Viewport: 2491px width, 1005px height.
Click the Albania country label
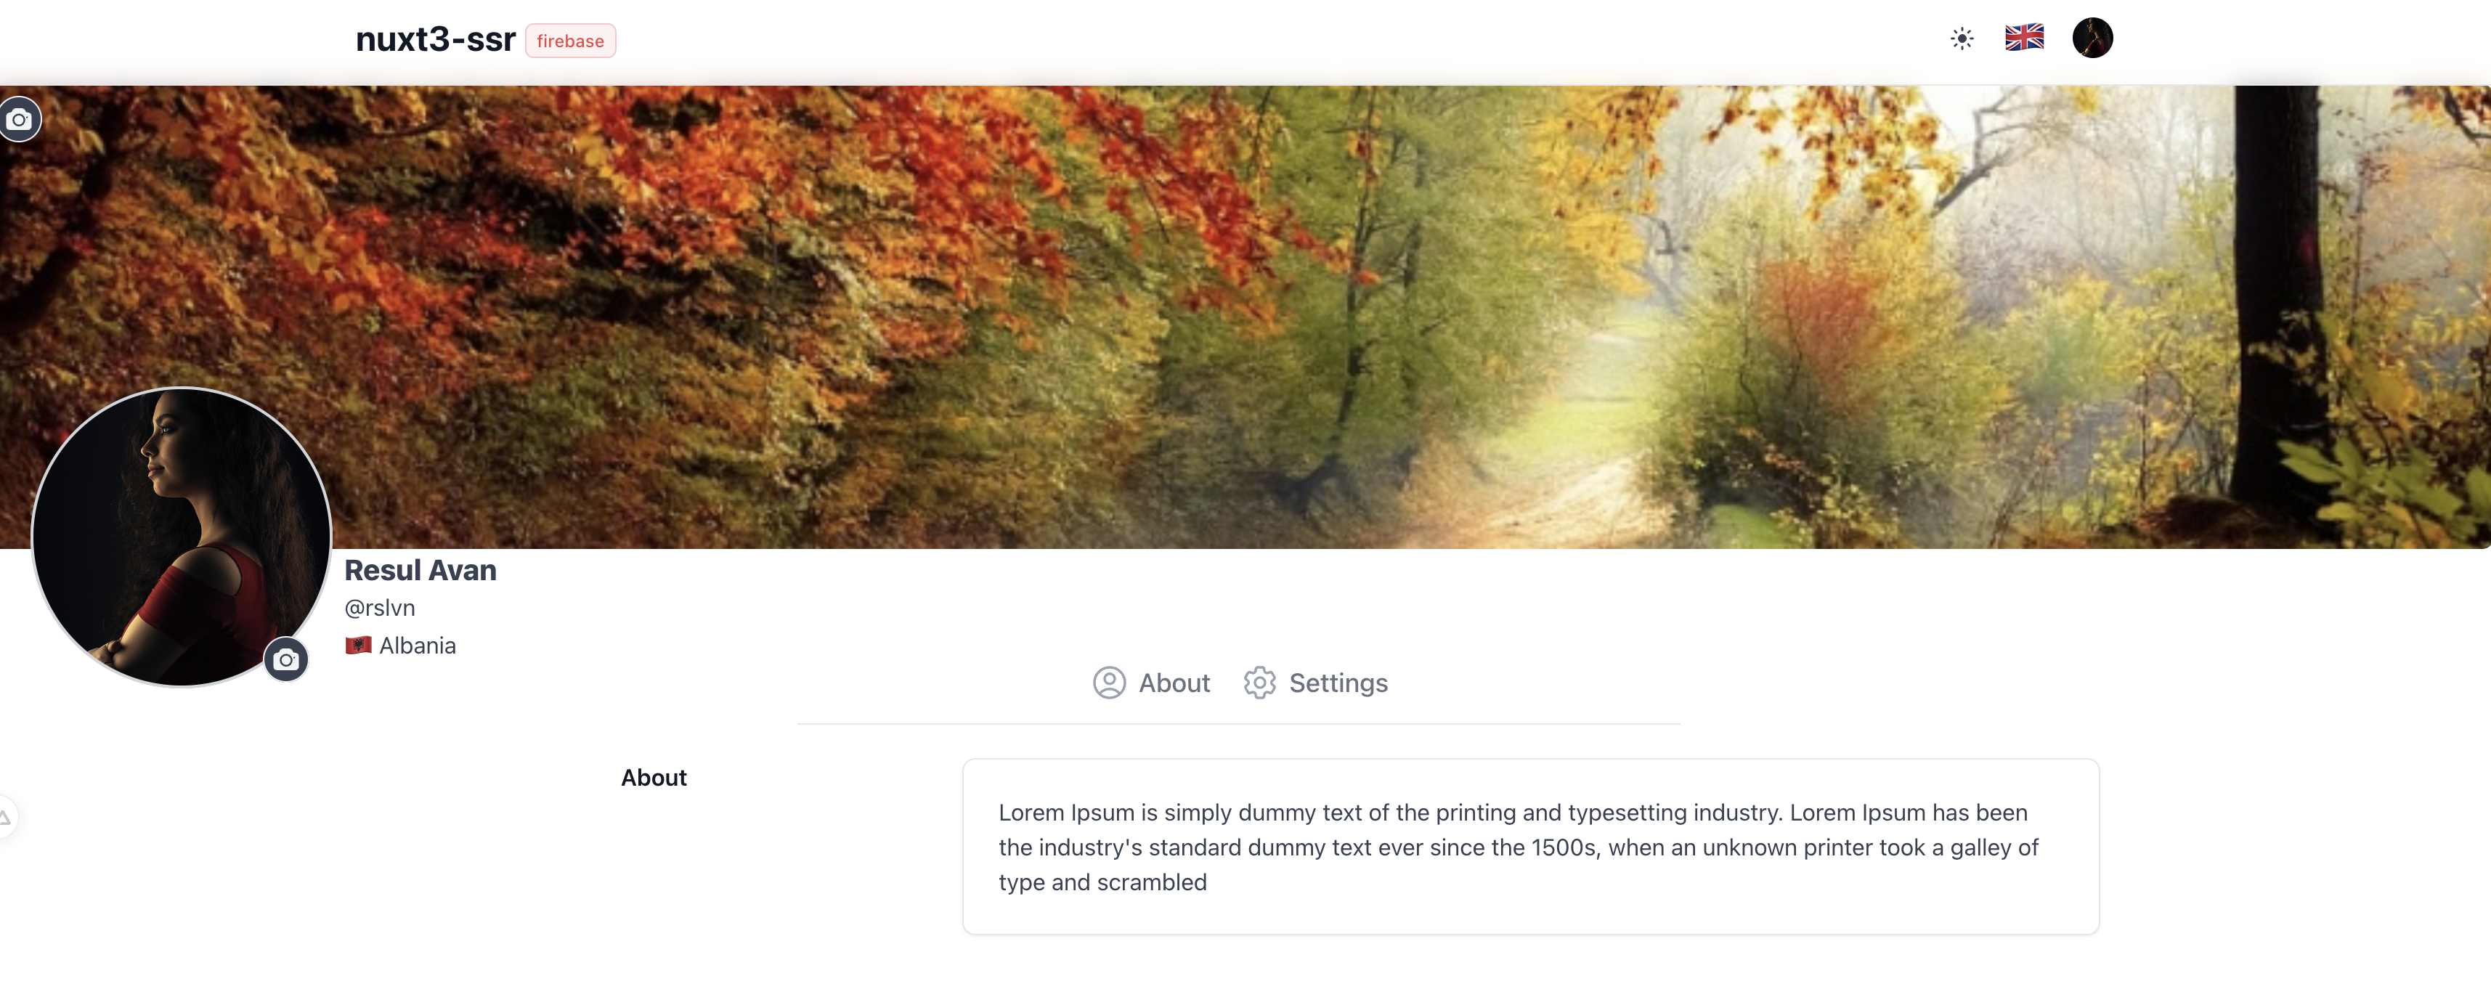[x=417, y=646]
